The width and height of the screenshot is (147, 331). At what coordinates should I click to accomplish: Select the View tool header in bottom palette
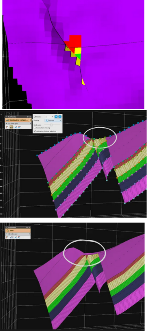(x=18, y=230)
